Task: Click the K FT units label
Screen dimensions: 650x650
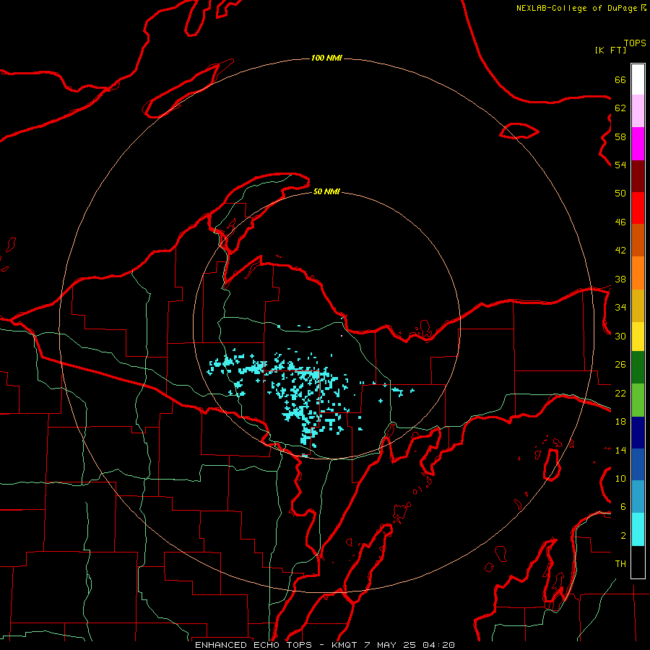Action: click(610, 50)
